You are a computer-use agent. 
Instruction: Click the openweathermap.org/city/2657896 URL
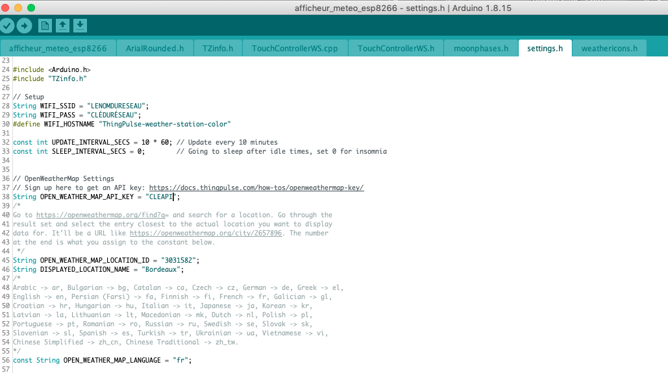point(206,233)
